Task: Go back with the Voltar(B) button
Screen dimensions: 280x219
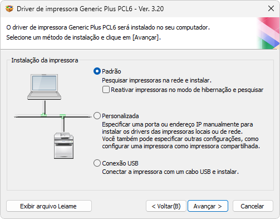Action: tap(166, 206)
